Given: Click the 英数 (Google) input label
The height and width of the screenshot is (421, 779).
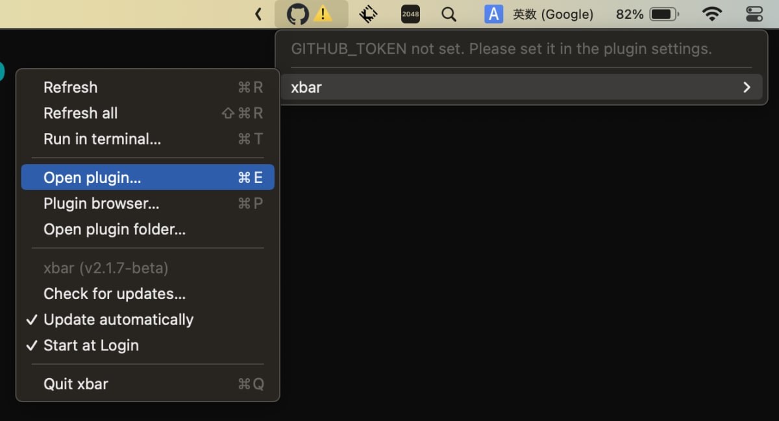Looking at the screenshot, I should [553, 14].
